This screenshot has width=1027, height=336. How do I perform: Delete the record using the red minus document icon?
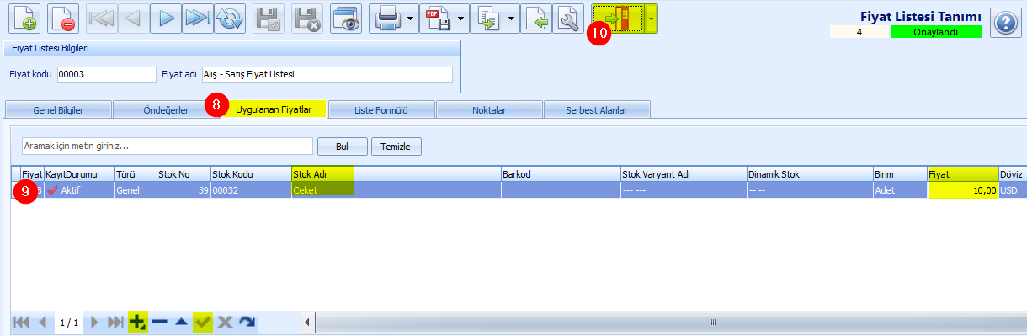tap(63, 18)
